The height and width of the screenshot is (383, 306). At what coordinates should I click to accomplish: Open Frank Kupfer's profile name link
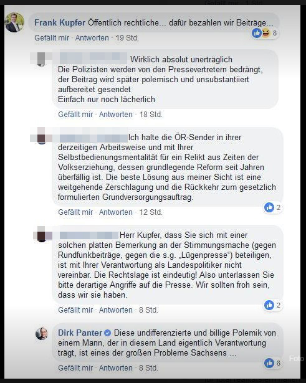(60, 22)
